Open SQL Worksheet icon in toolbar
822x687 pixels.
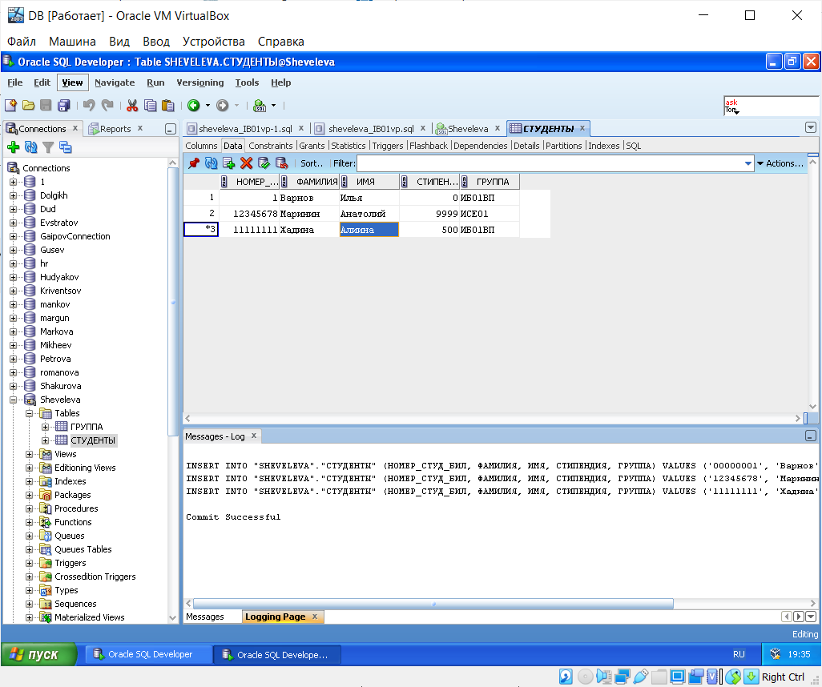[260, 106]
